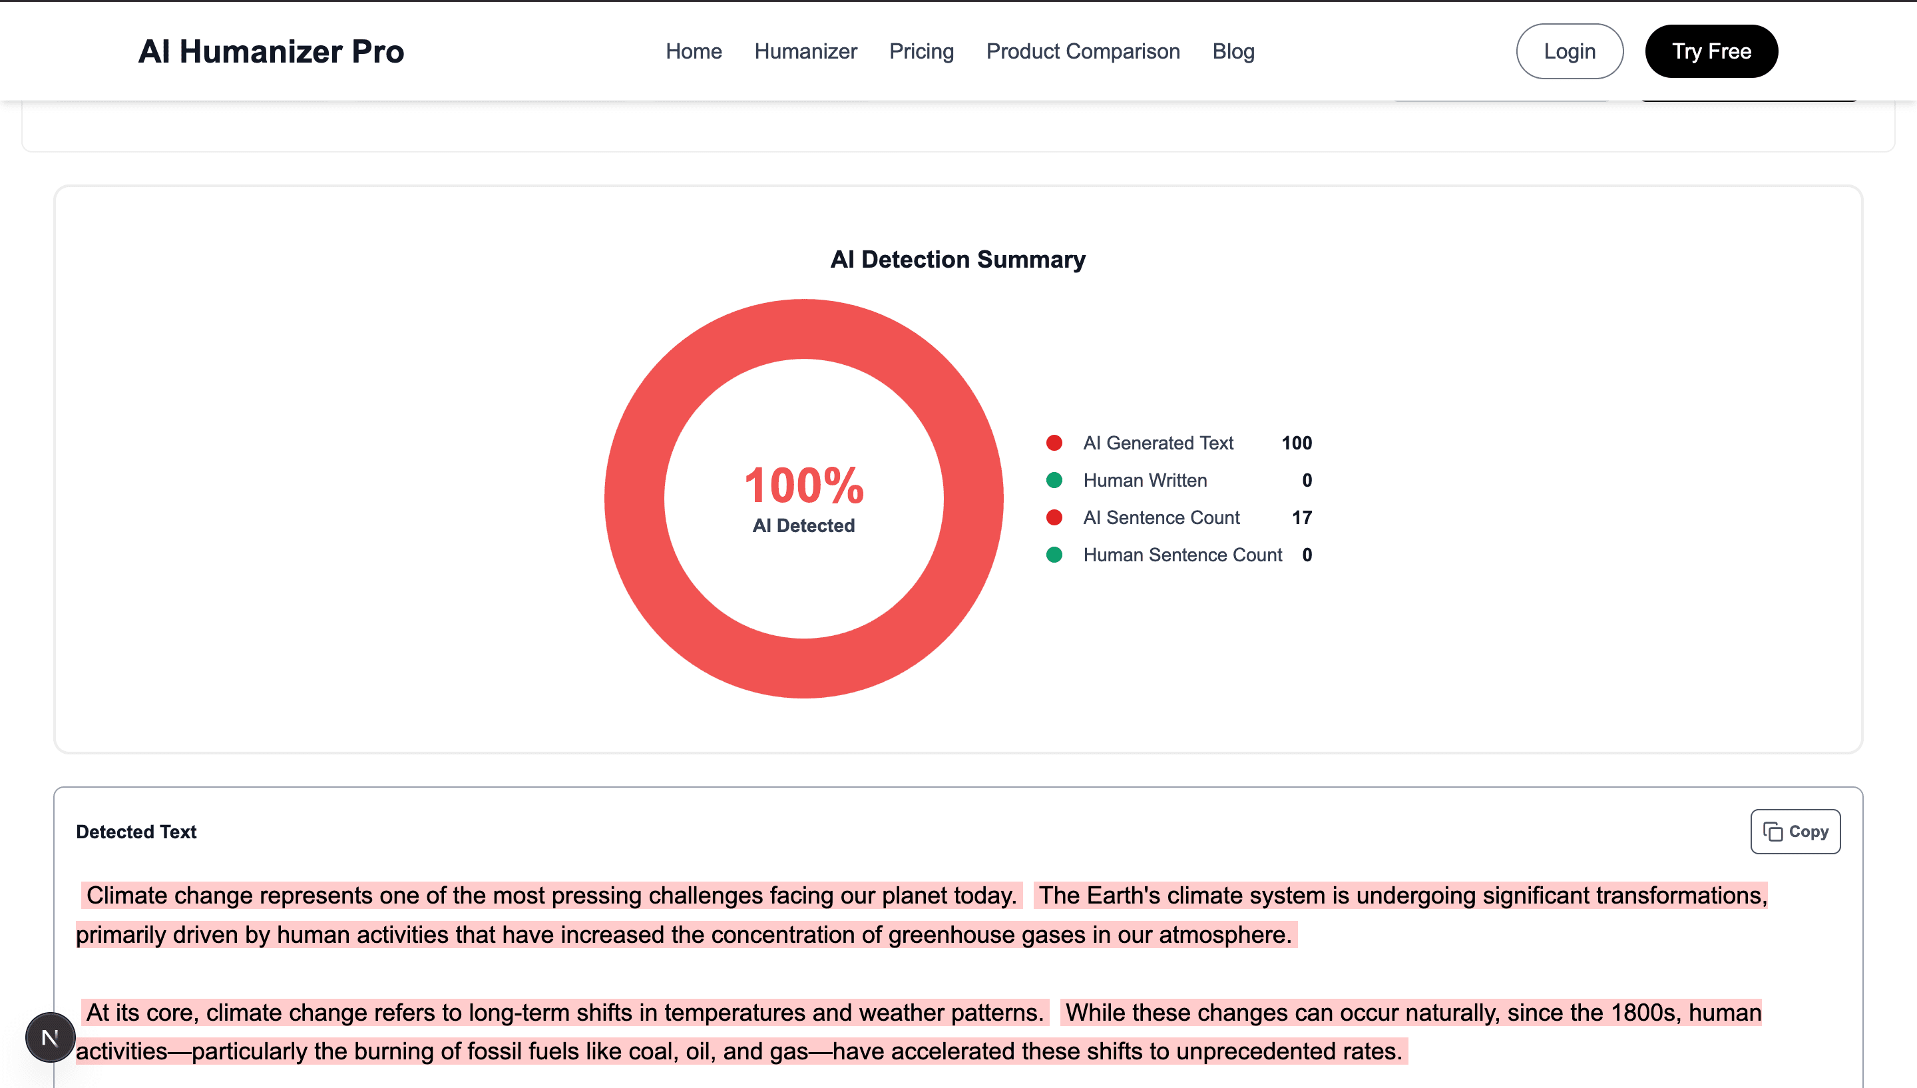Open the circular N widget at bottom left
Viewport: 1917px width, 1088px height.
(49, 1037)
